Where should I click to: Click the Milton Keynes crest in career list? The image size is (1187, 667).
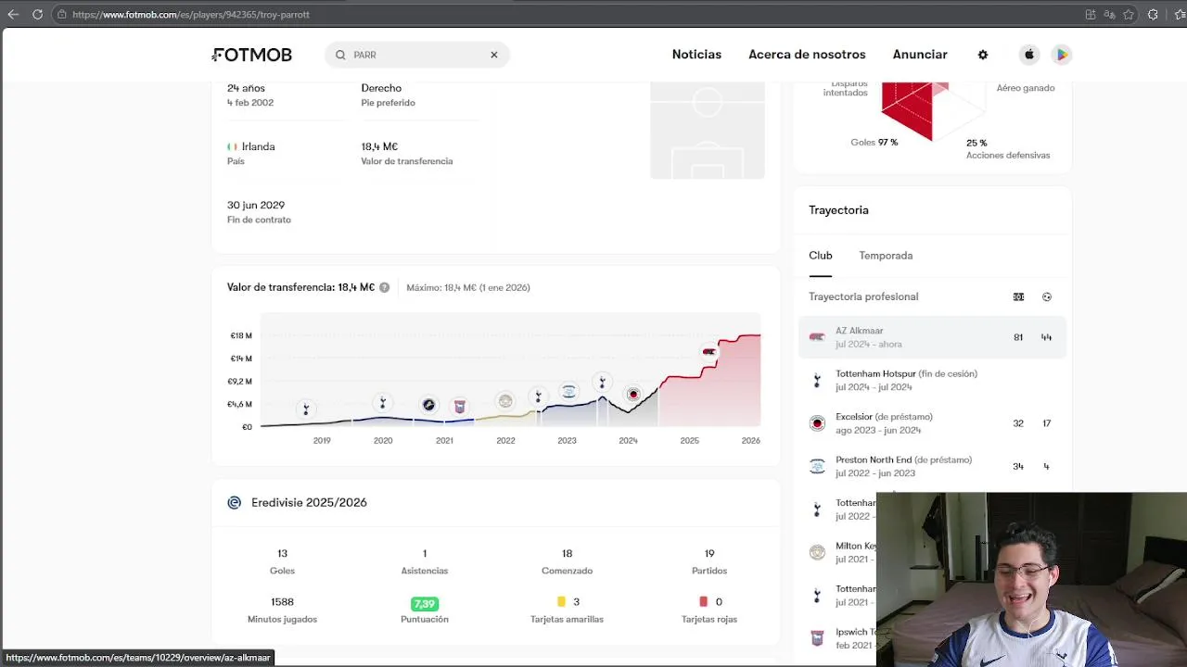tap(817, 552)
